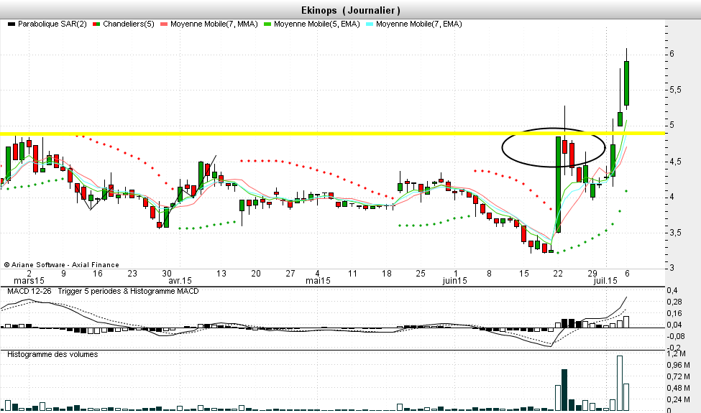Click the mai15 month label on the axis
Screen dimensions: 701x413
(318, 281)
